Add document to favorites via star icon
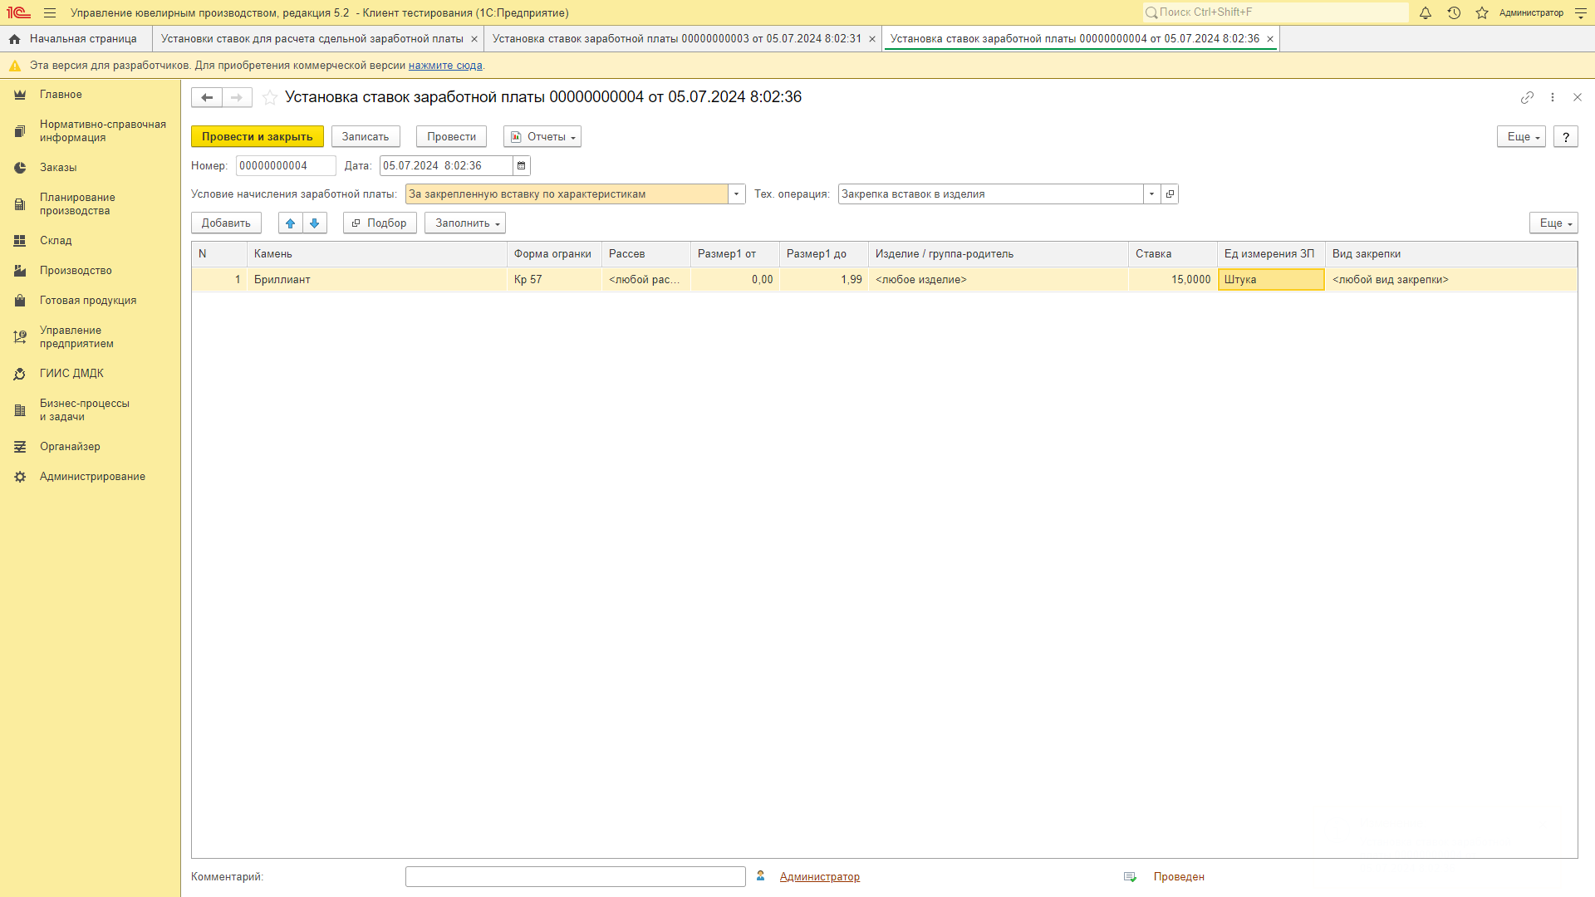This screenshot has width=1595, height=897. [270, 98]
